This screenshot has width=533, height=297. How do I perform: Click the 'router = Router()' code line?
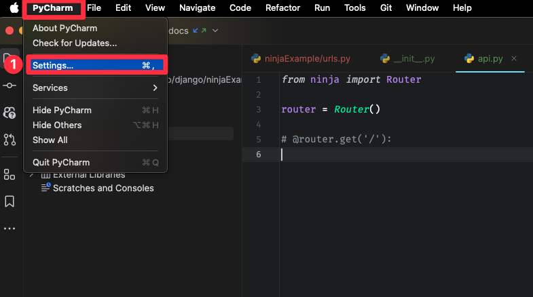tap(331, 109)
